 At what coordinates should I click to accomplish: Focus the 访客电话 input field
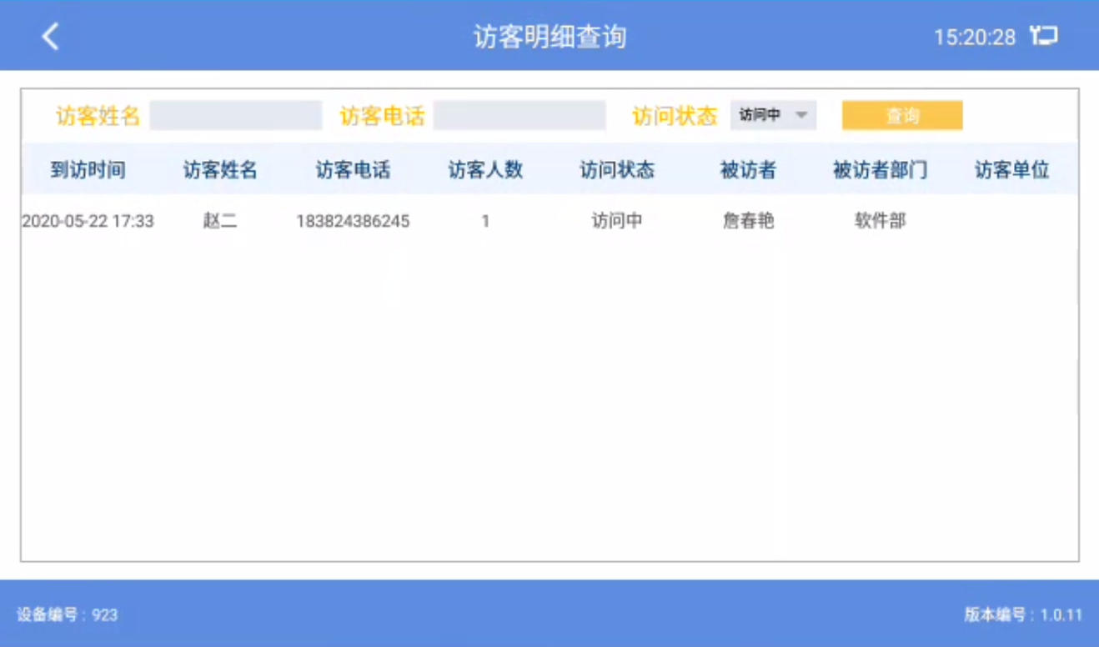click(x=519, y=115)
